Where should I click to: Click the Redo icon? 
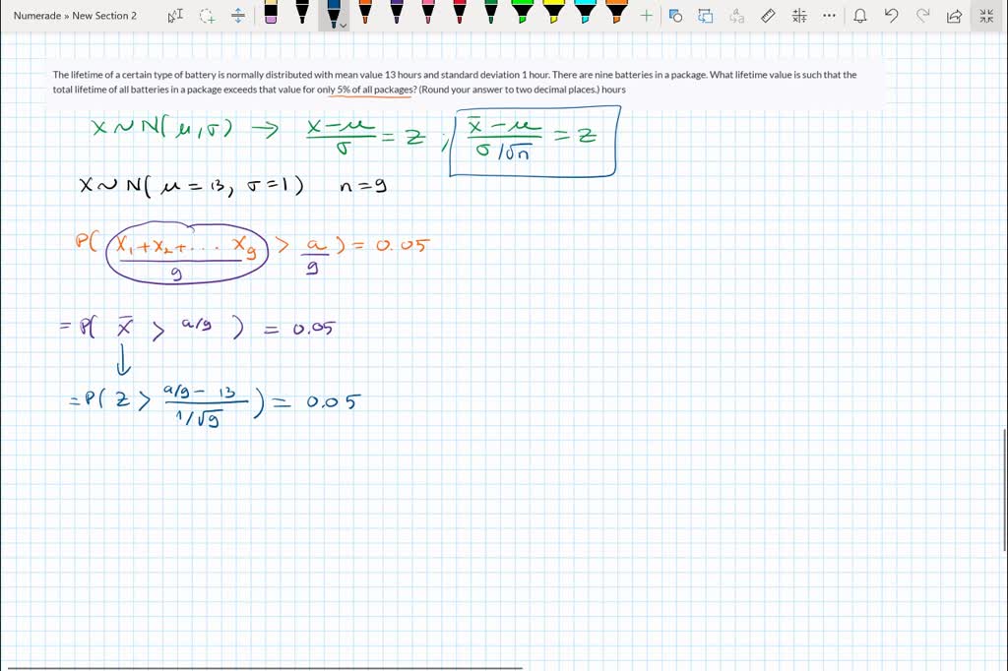pos(921,15)
